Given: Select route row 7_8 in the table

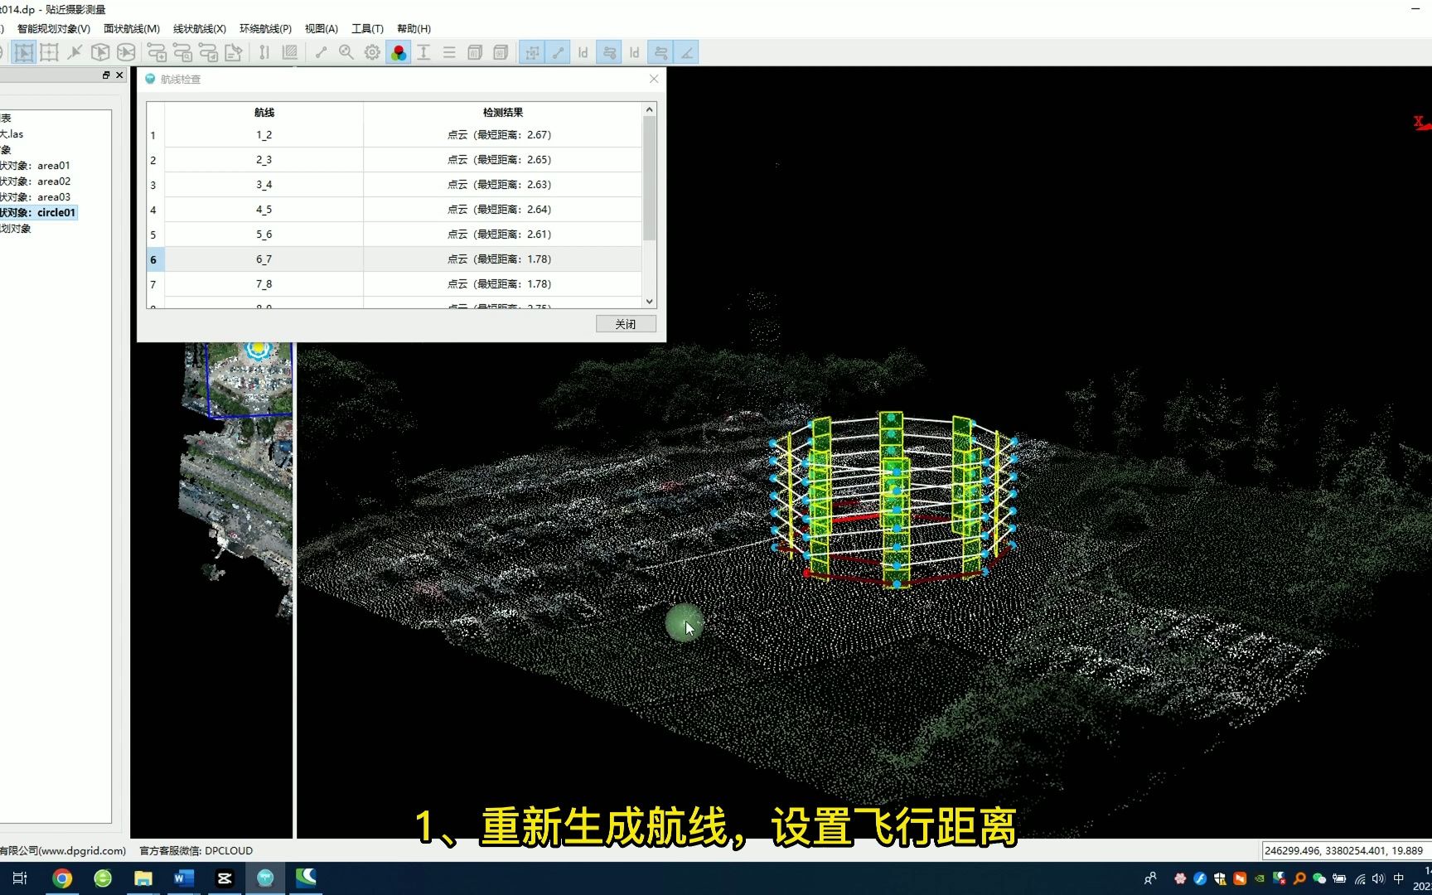Looking at the screenshot, I should (x=394, y=284).
